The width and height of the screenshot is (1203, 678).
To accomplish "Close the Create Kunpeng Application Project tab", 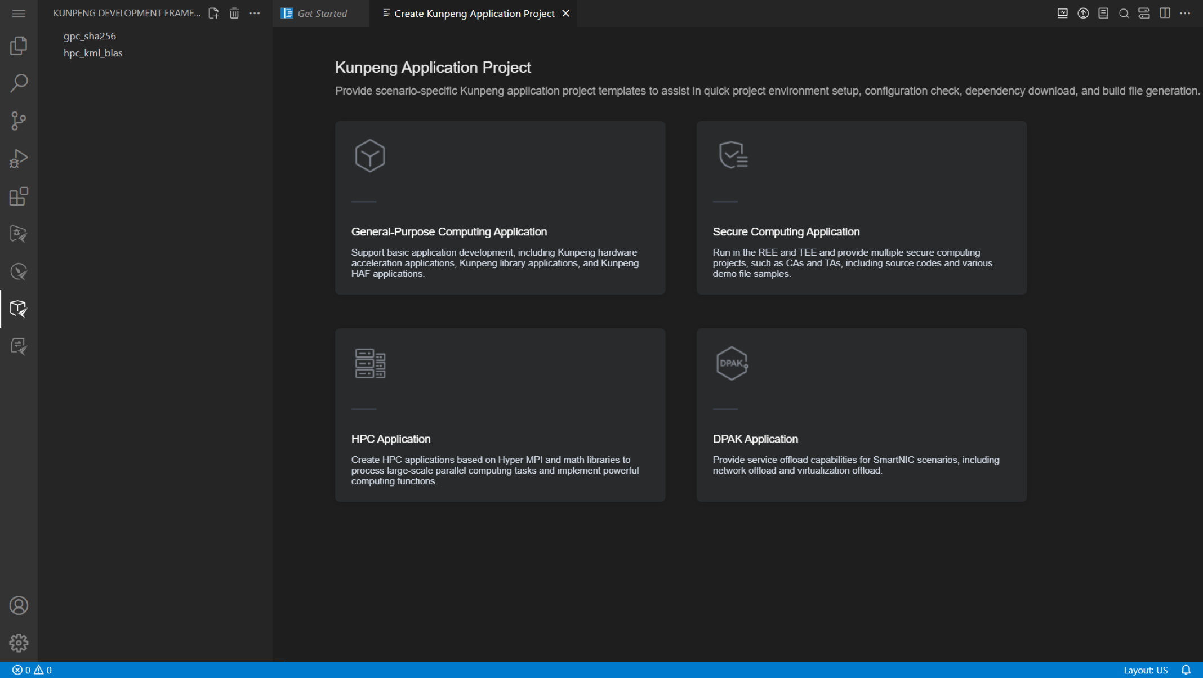I will tap(566, 14).
